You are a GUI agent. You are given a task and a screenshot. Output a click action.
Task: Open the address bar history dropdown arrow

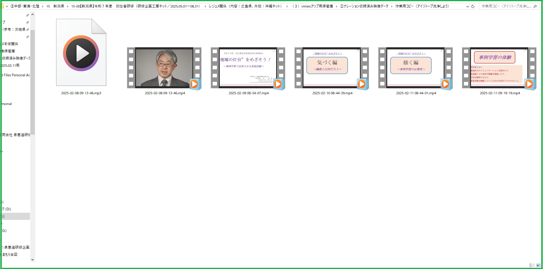pyautogui.click(x=467, y=6)
